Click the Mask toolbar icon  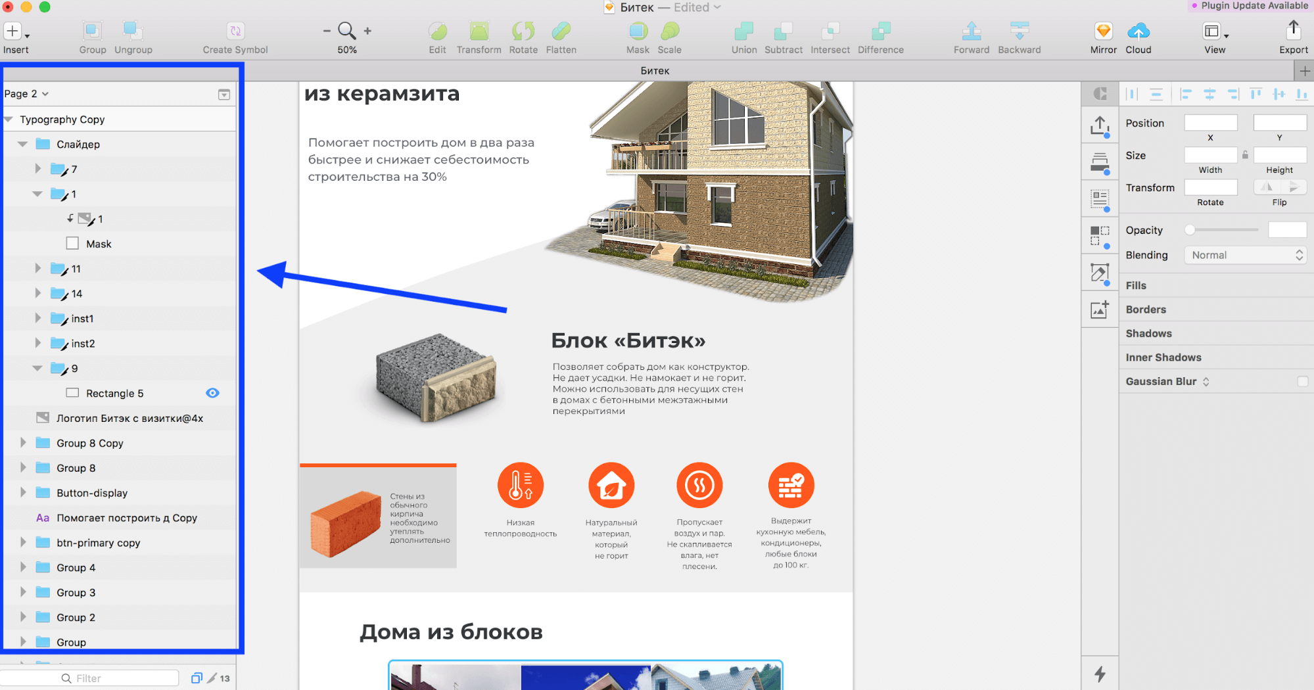coord(638,31)
